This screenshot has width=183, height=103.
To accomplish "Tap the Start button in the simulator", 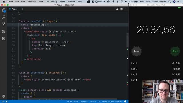I will (175, 51).
